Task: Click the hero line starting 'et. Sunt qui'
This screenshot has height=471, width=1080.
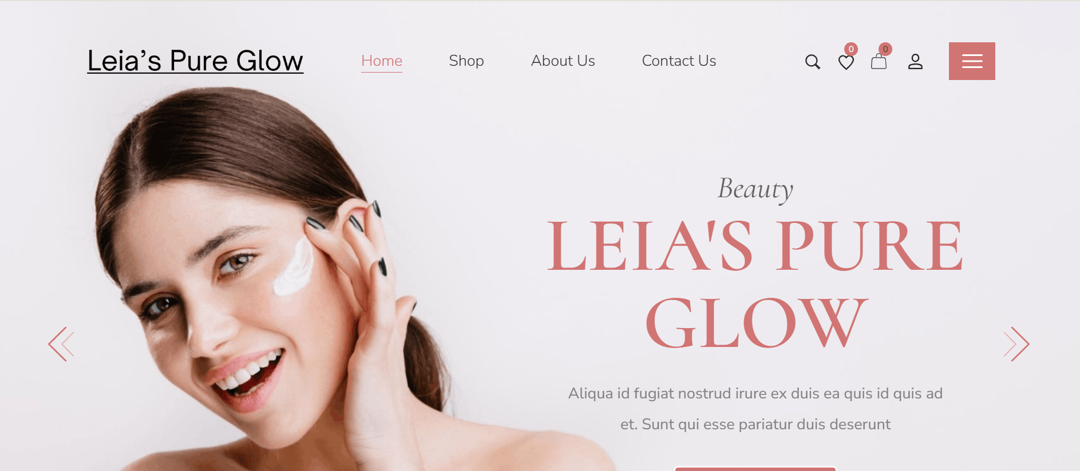Action: point(755,424)
